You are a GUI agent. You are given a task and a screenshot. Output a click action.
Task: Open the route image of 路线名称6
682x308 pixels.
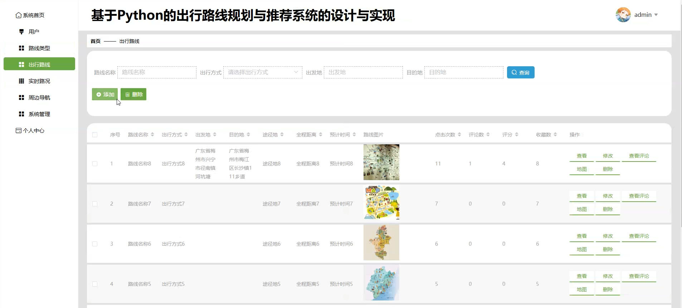[381, 242]
